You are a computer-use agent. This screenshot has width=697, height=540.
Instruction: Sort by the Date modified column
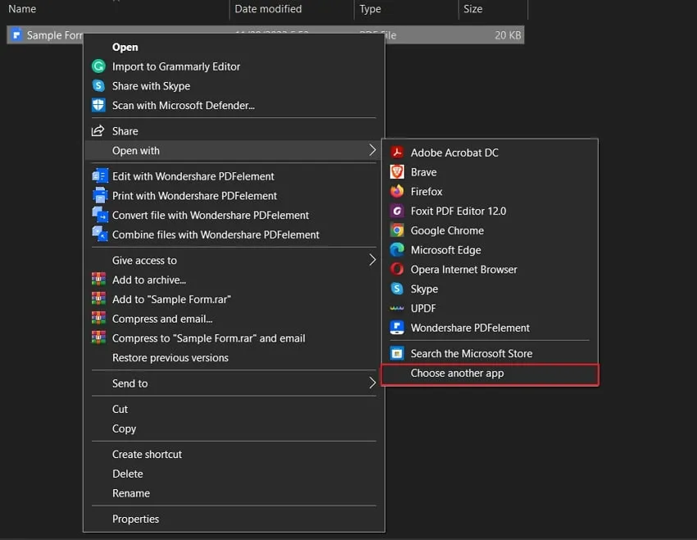[x=268, y=9]
